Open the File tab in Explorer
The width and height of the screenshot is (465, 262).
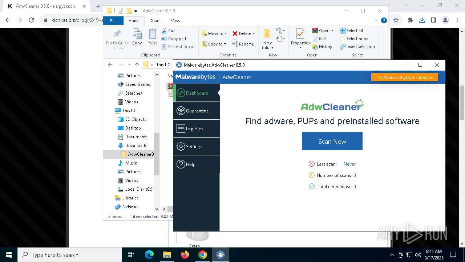click(x=113, y=21)
